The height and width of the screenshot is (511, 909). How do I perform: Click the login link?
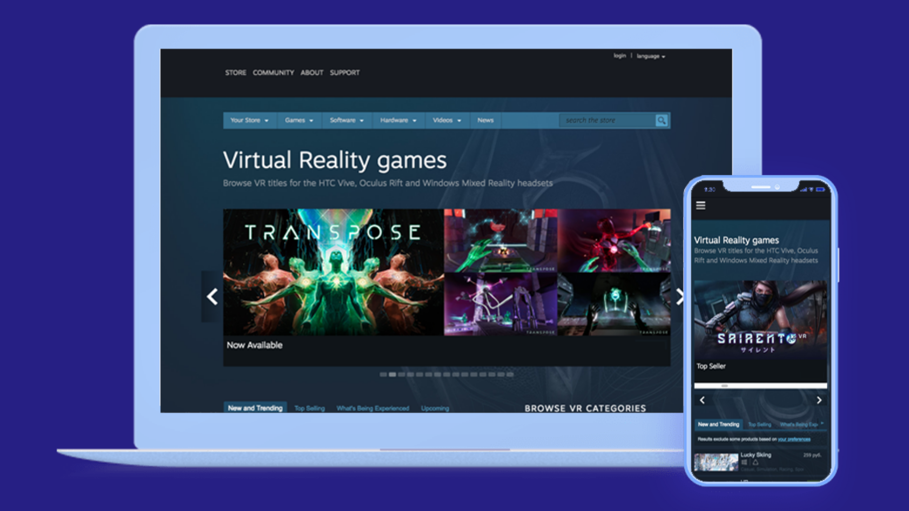click(x=620, y=56)
